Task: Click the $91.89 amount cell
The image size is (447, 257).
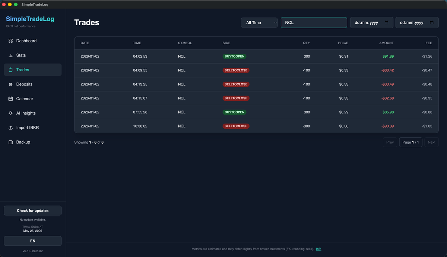Action: click(x=388, y=57)
